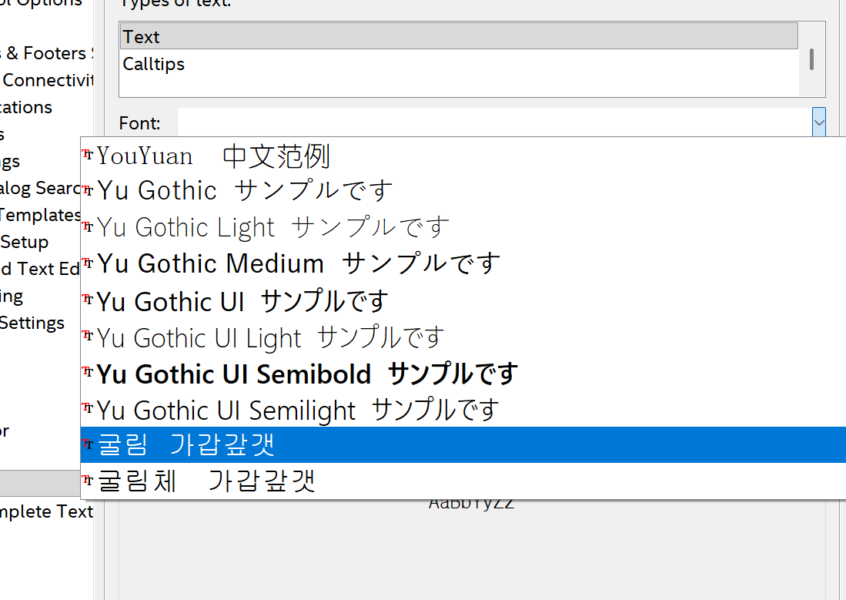
Task: Collapse the Font dropdown arrow
Action: (819, 122)
